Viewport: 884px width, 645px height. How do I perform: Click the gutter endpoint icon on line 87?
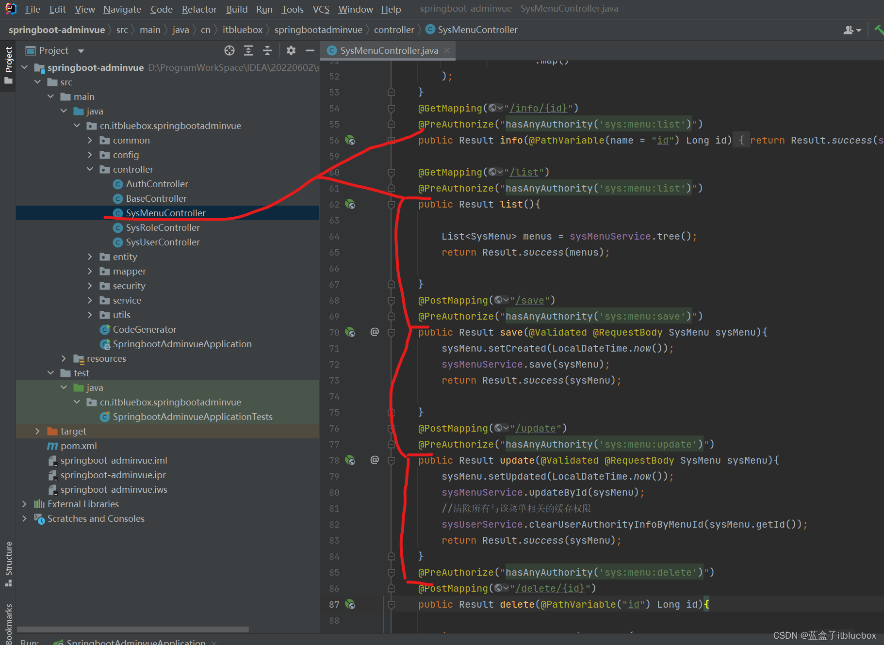(x=350, y=604)
